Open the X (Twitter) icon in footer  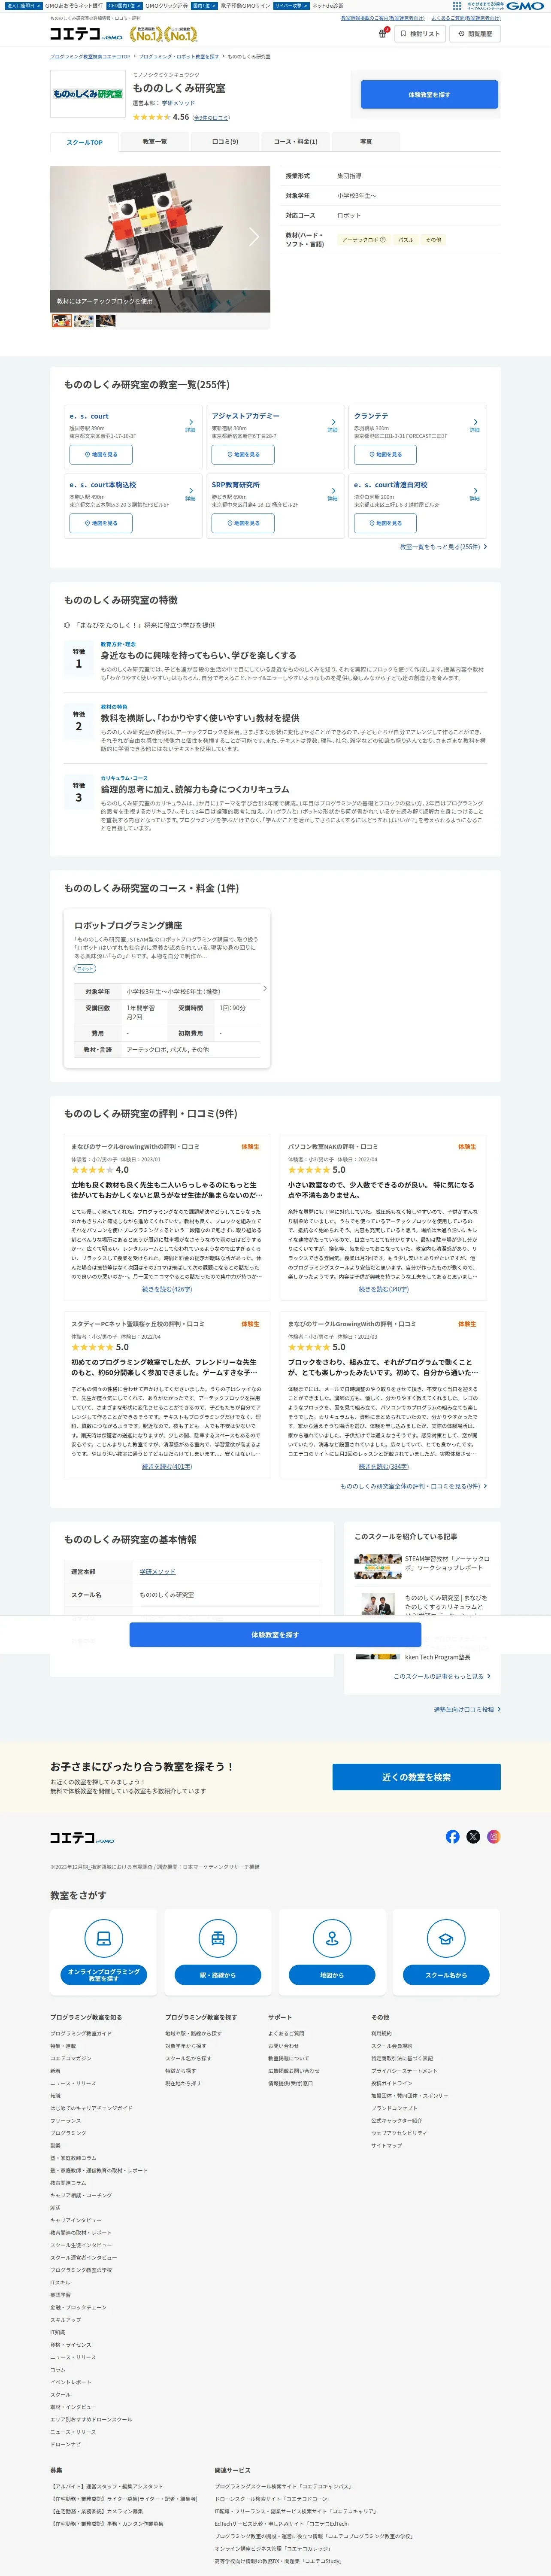473,1837
